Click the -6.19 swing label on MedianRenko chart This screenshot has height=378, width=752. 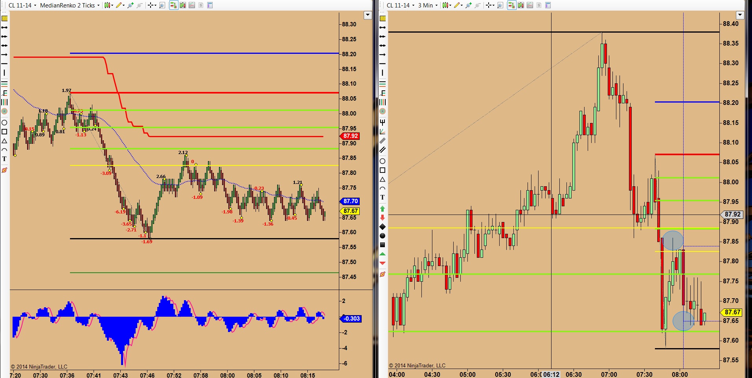coord(120,212)
